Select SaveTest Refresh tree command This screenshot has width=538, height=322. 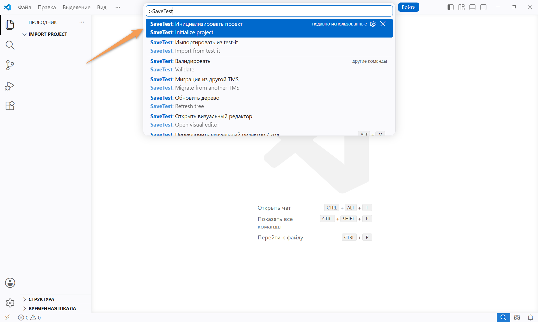pyautogui.click(x=269, y=102)
